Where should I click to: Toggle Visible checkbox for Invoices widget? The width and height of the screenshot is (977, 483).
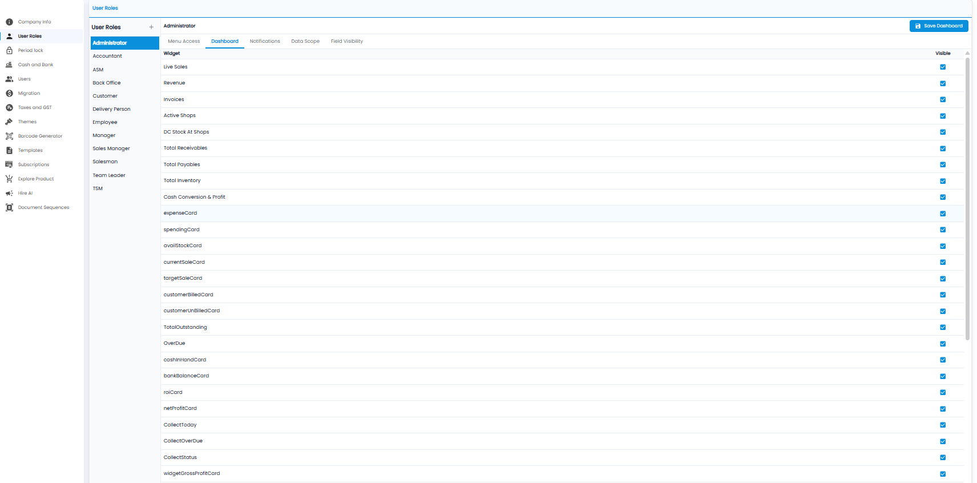(x=943, y=99)
